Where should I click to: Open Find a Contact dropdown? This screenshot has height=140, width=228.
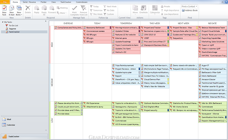click(197, 7)
